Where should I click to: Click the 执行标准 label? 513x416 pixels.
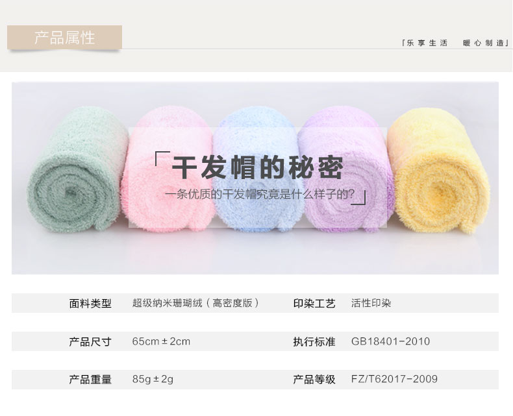pyautogui.click(x=314, y=342)
